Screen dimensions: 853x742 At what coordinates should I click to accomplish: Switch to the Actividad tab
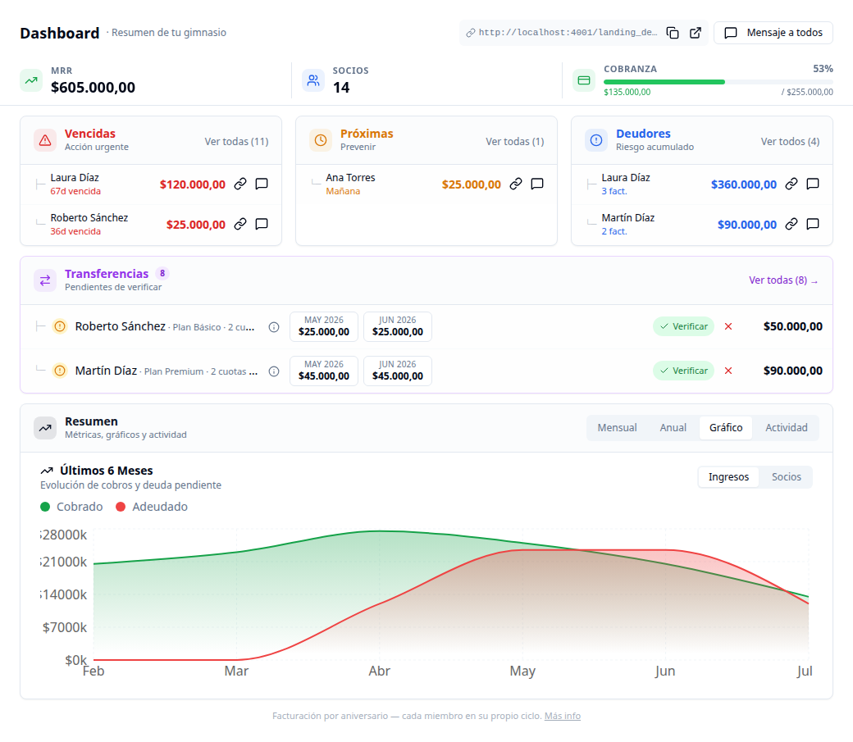tap(786, 428)
